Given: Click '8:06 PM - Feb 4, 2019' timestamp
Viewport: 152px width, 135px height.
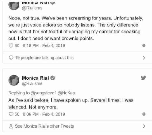Looking at the screenshot, I should 44,114.
